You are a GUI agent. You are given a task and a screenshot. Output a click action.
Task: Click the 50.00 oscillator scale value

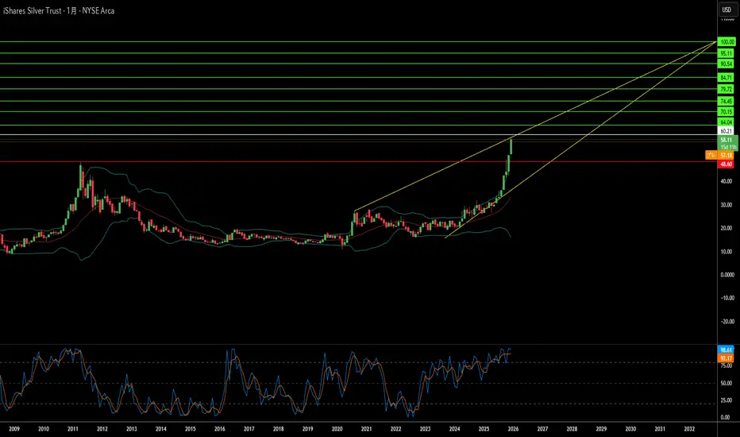coord(727,384)
